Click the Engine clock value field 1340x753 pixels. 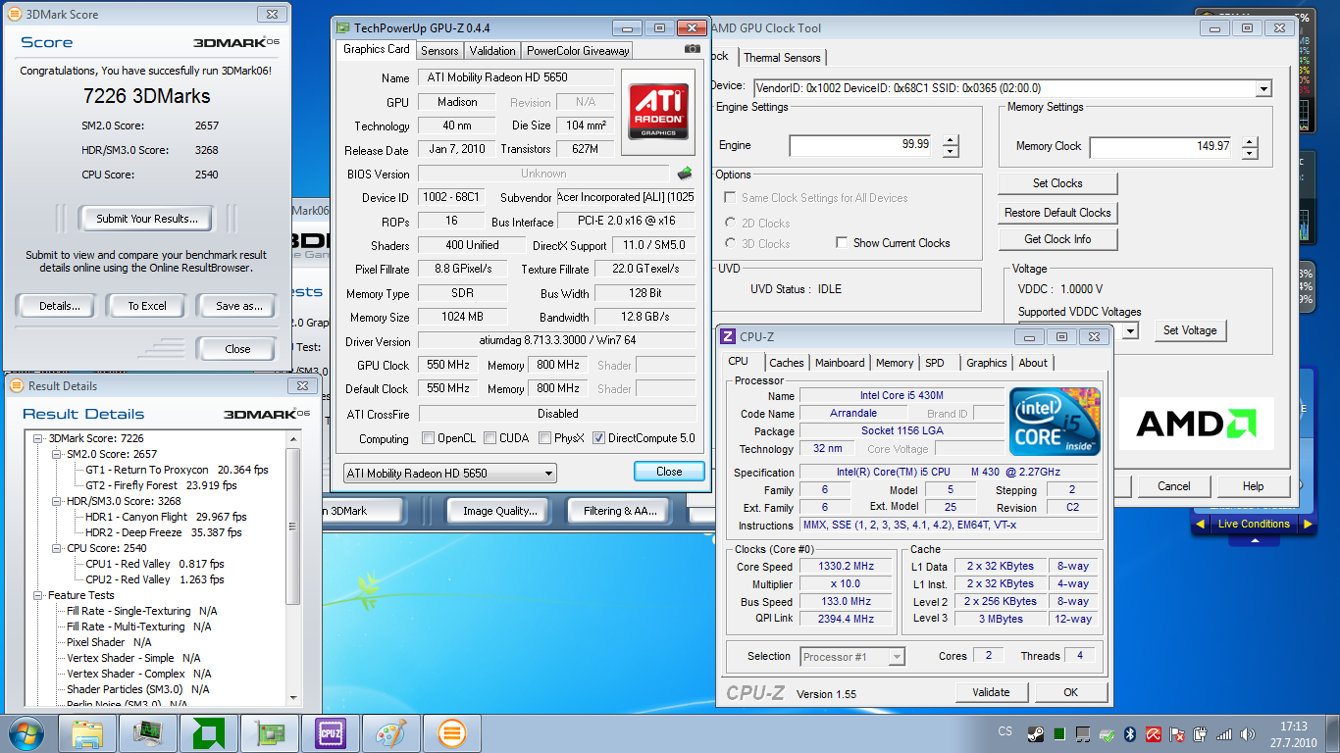[x=861, y=145]
